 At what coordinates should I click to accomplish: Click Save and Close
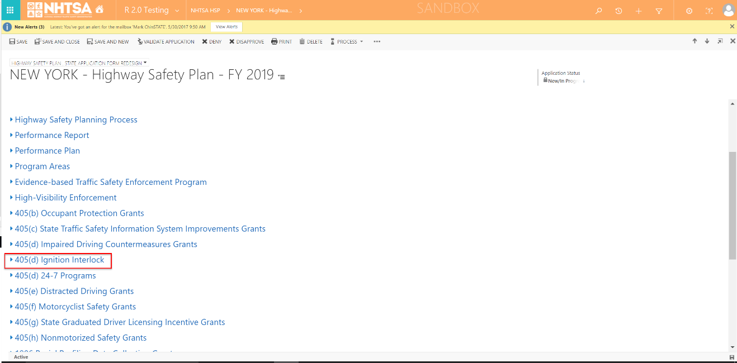pyautogui.click(x=57, y=41)
